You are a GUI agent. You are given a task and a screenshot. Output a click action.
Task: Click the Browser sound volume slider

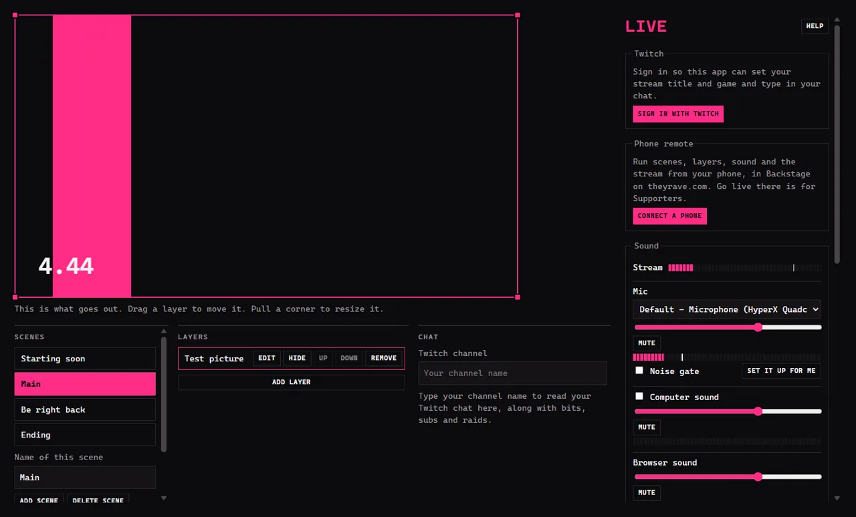tap(728, 477)
